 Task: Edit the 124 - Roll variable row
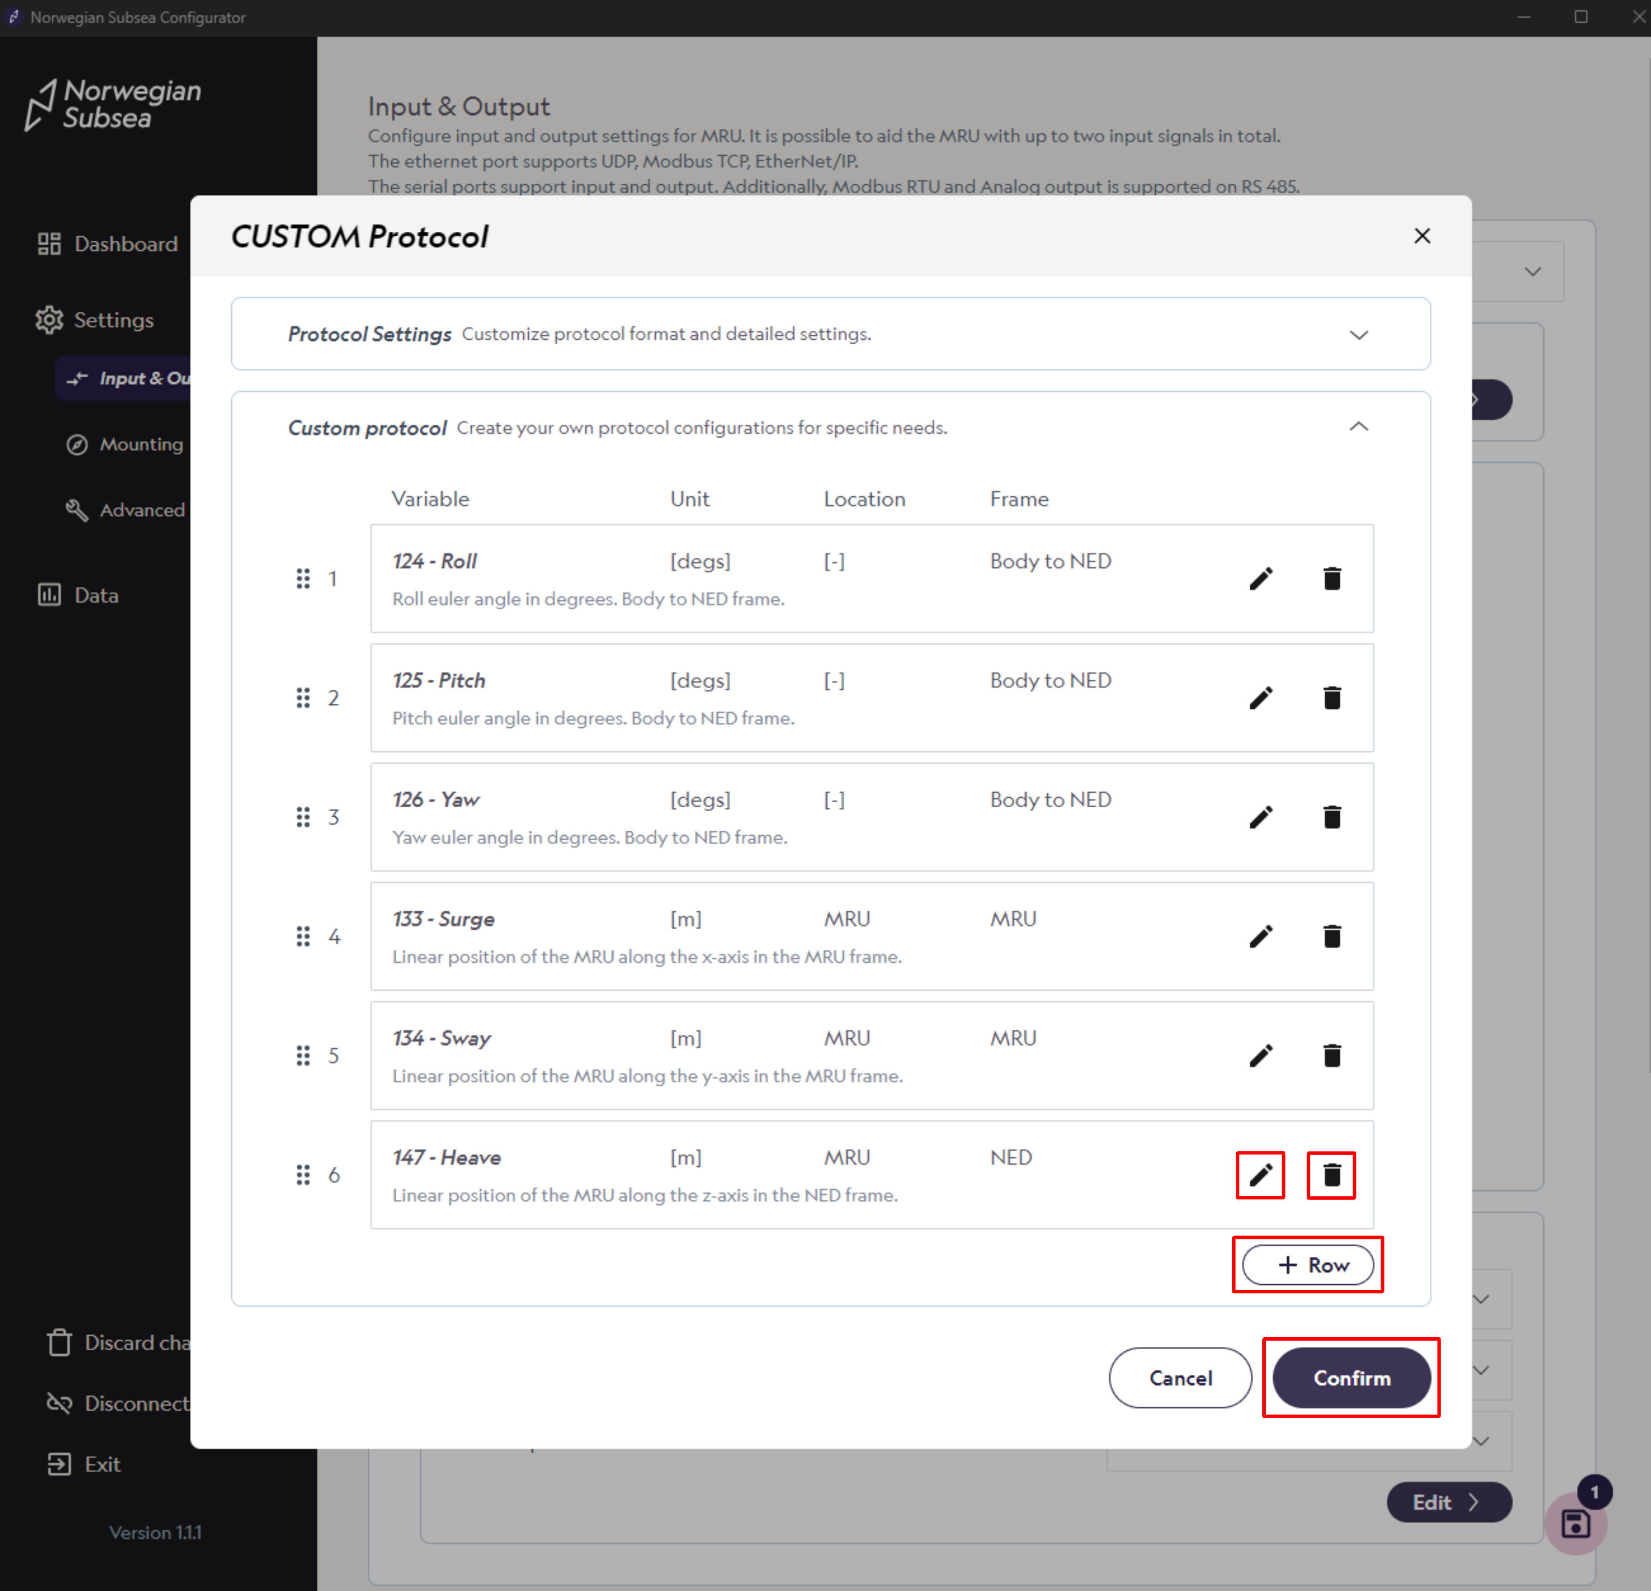1260,578
